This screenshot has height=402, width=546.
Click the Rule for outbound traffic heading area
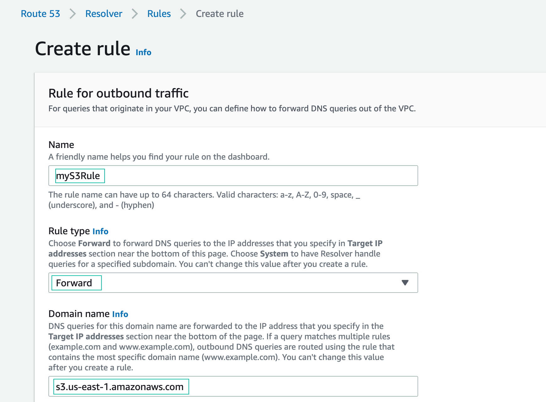pyautogui.click(x=118, y=93)
